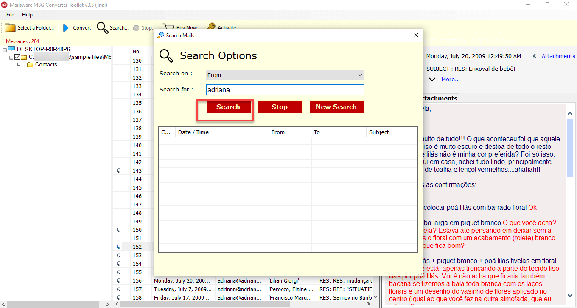
Task: Click the Attachments paperclip icon
Action: click(x=535, y=55)
